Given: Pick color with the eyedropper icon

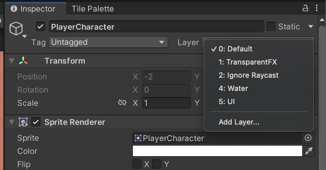Looking at the screenshot, I should (x=309, y=151).
